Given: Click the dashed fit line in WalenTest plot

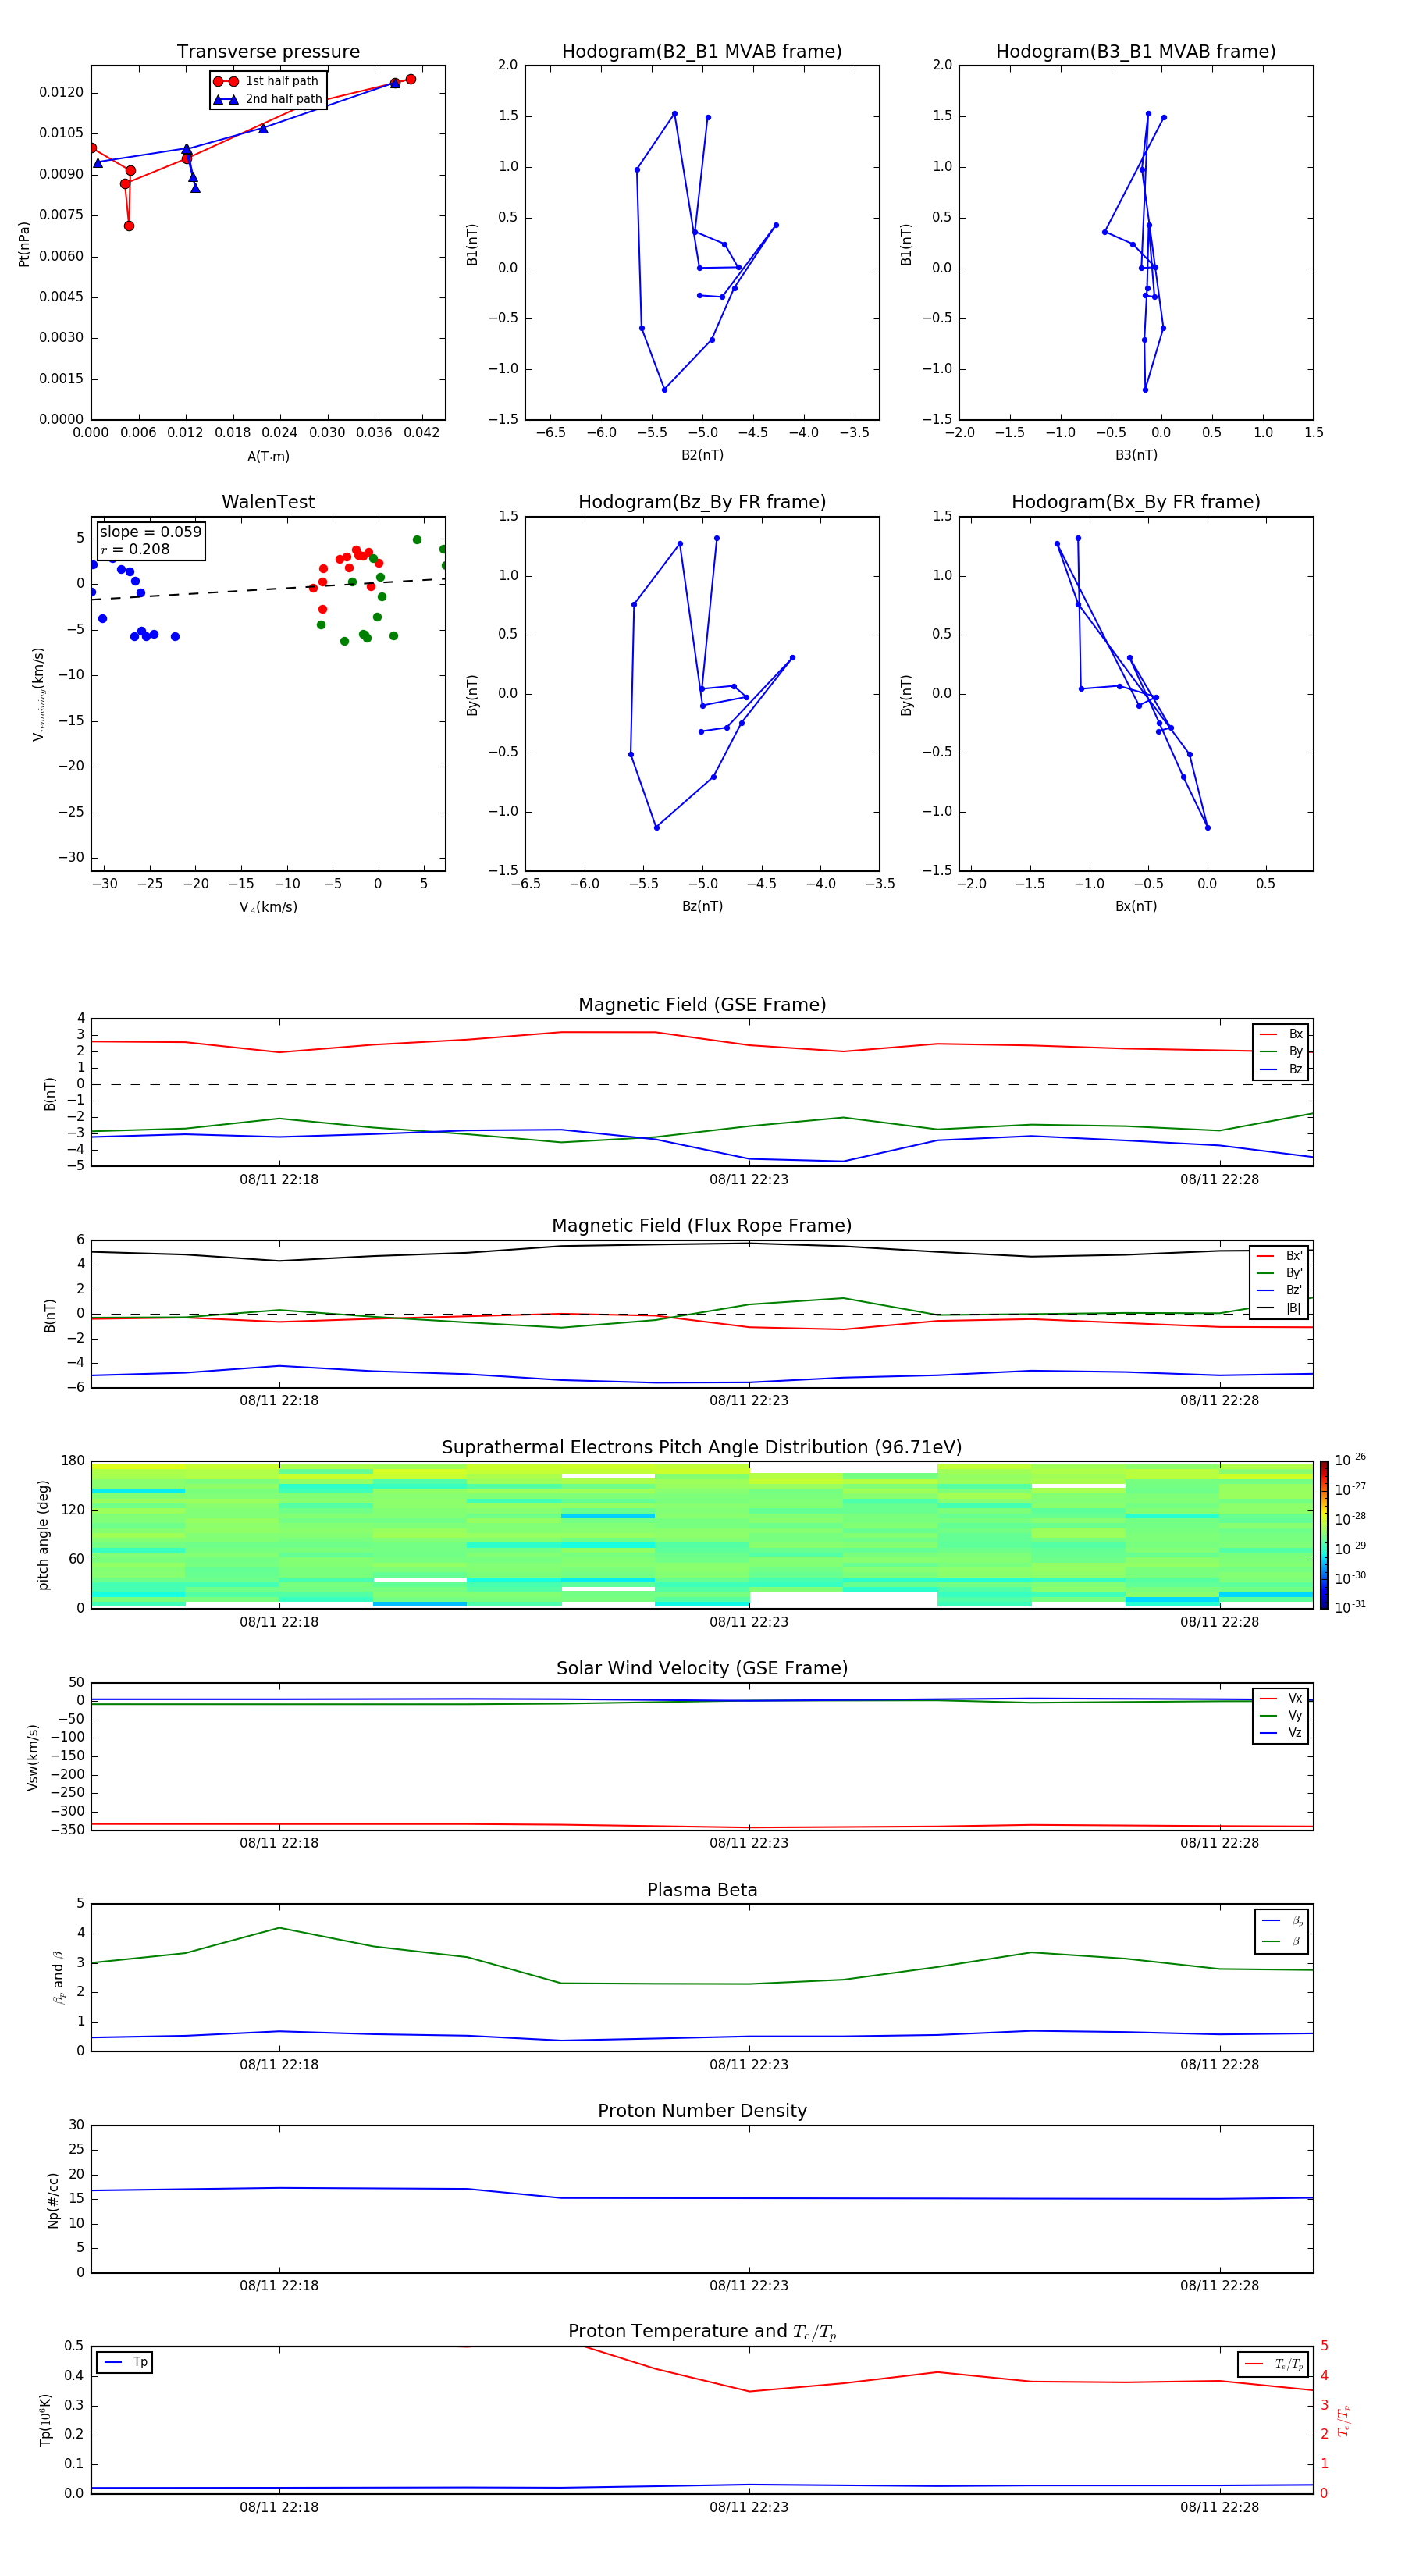Looking at the screenshot, I should click(268, 589).
